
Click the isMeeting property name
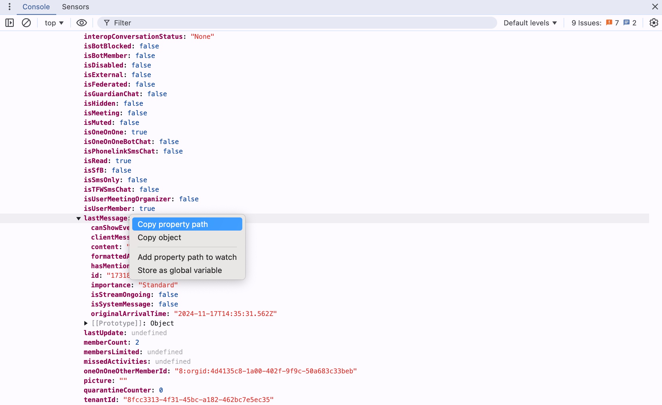pyautogui.click(x=101, y=113)
